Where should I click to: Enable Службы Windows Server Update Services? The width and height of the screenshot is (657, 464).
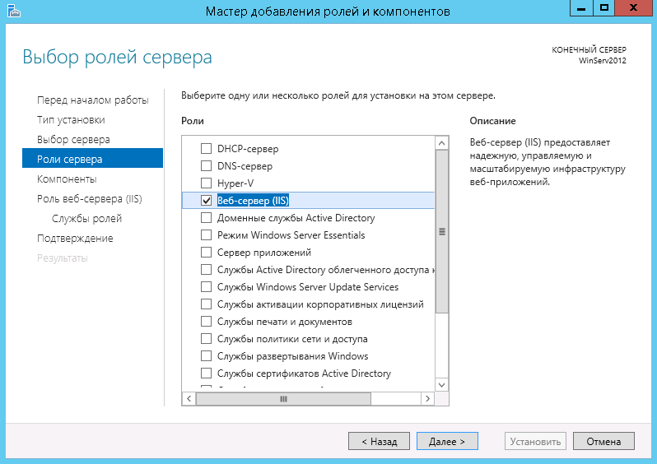207,287
